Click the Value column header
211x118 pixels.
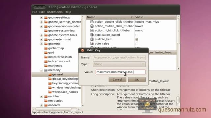155,17
